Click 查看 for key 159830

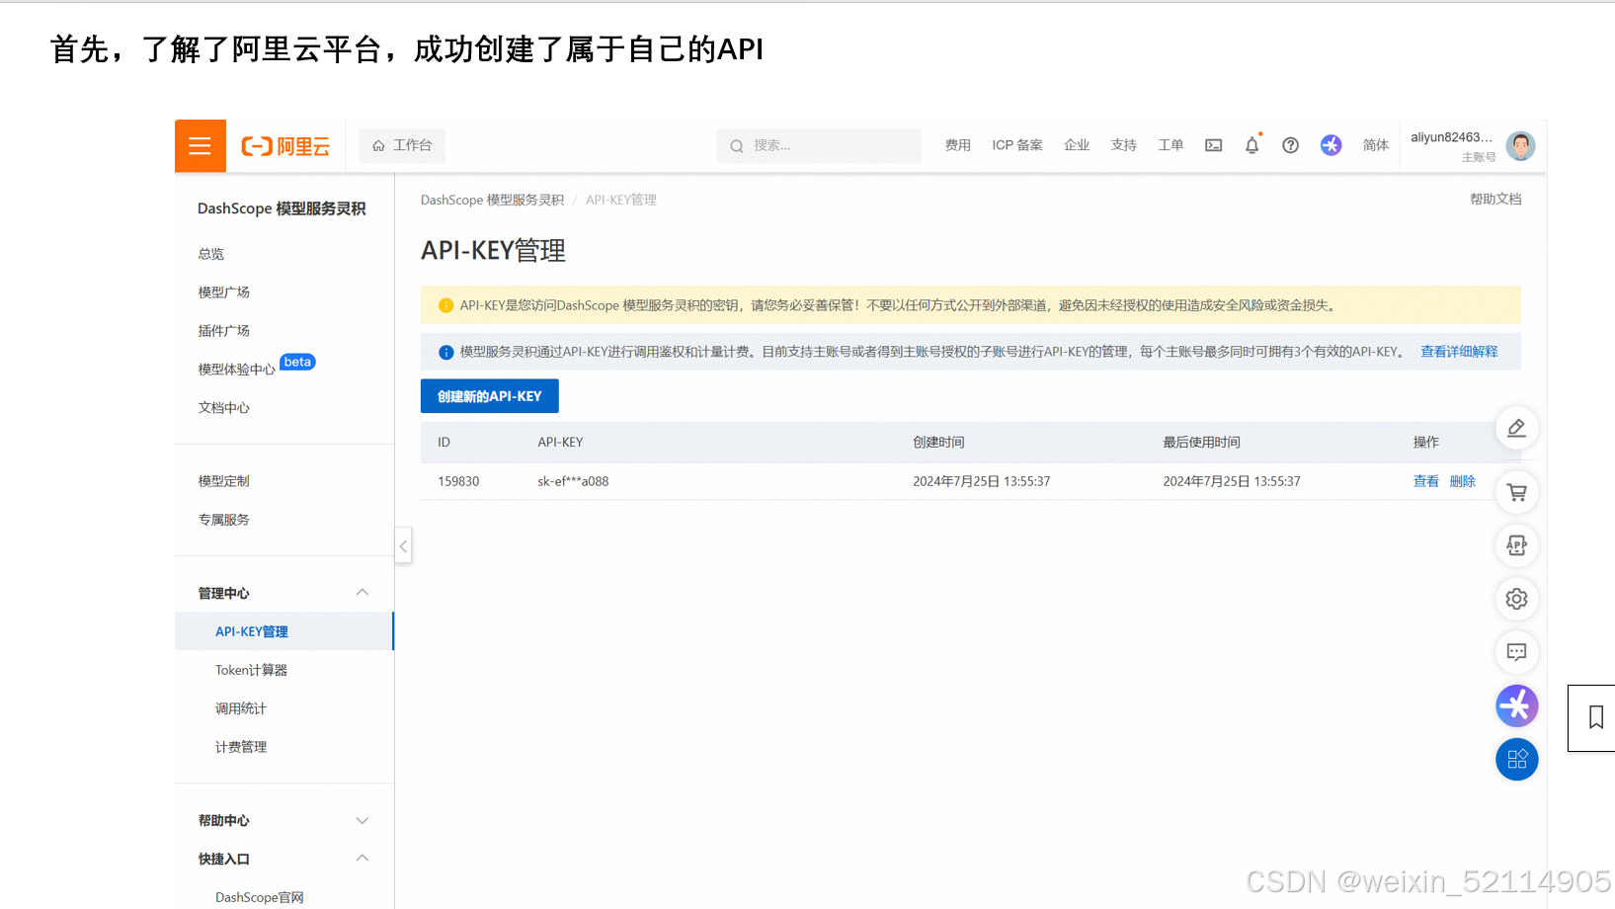pos(1425,481)
